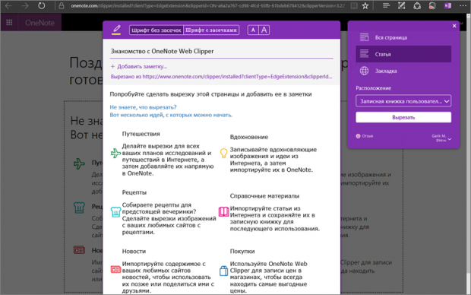
Task: Open the notebook location dropdown
Action: [403, 101]
